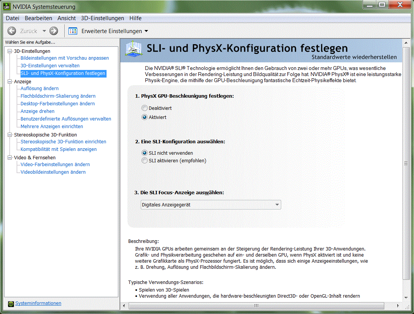Collapse the 3D-Einstellungen tree node

coord(10,51)
